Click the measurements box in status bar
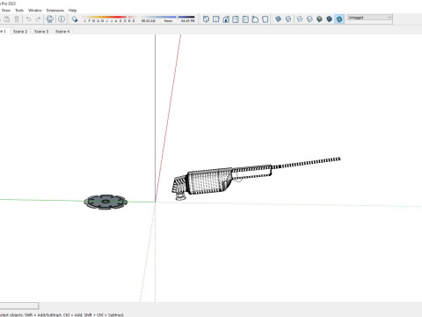422x317 pixels. coord(19,306)
